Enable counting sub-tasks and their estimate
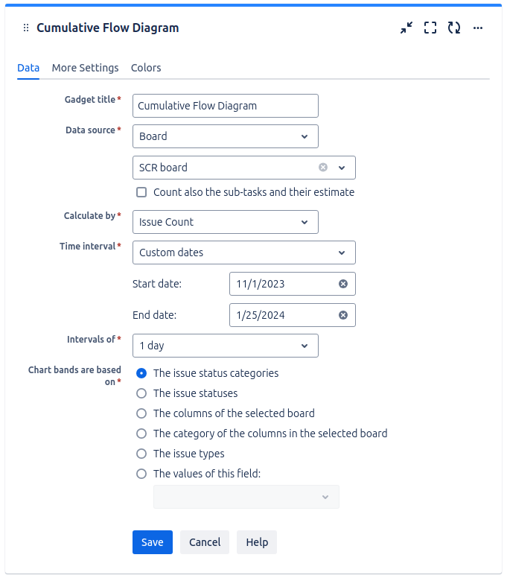This screenshot has height=578, width=507. pos(141,192)
